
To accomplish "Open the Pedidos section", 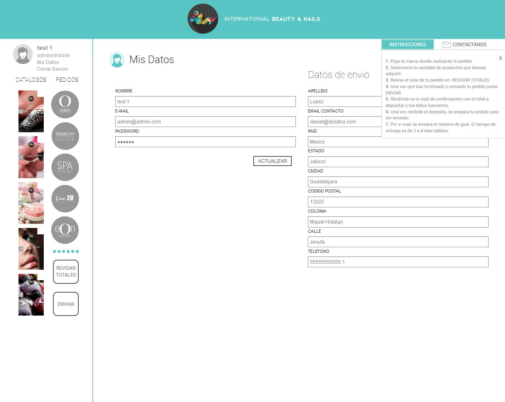I will [x=67, y=80].
